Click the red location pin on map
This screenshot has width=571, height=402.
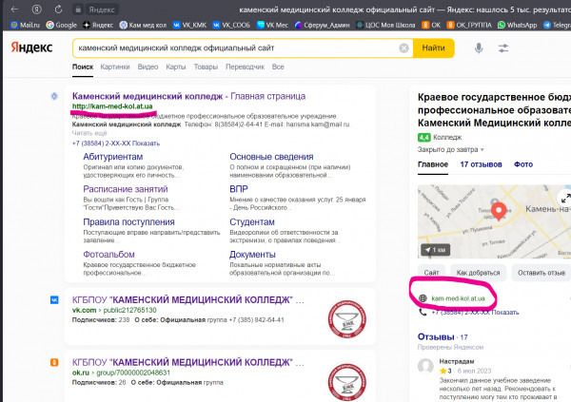[x=499, y=211]
